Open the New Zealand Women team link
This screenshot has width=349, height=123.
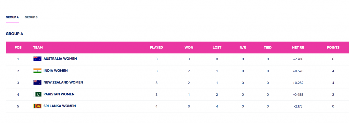click(63, 82)
